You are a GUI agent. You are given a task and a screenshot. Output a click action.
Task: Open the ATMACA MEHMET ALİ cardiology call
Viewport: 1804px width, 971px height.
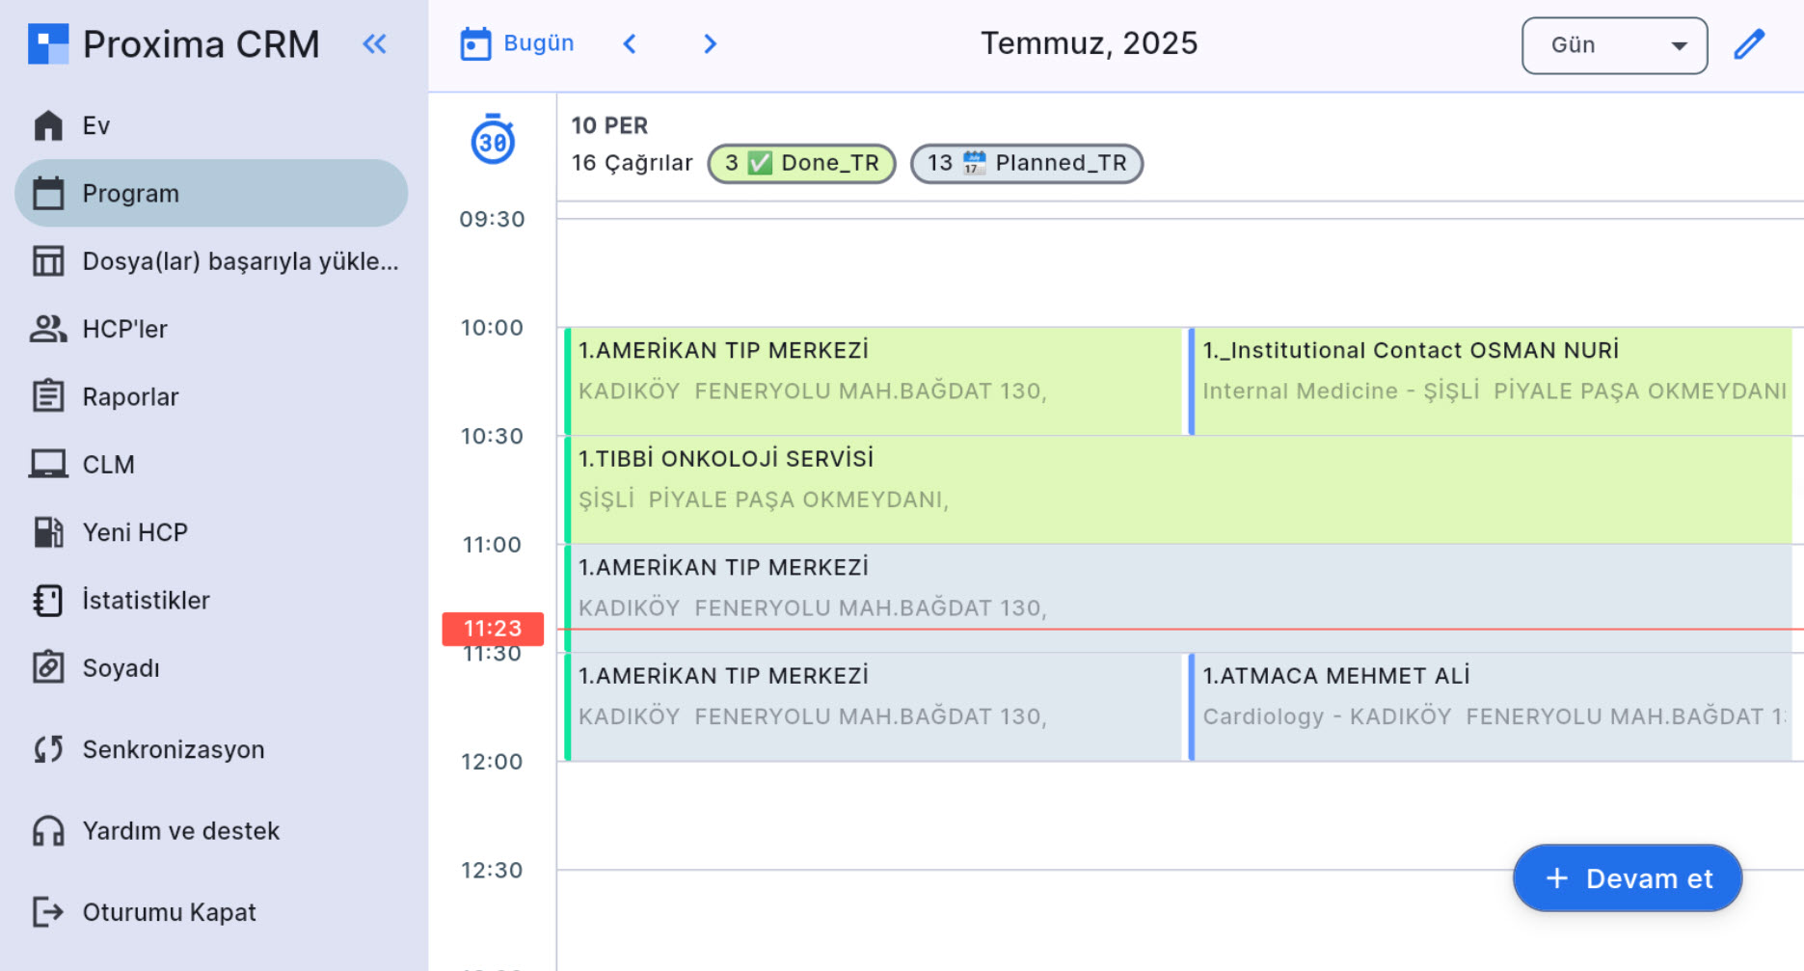coord(1490,696)
